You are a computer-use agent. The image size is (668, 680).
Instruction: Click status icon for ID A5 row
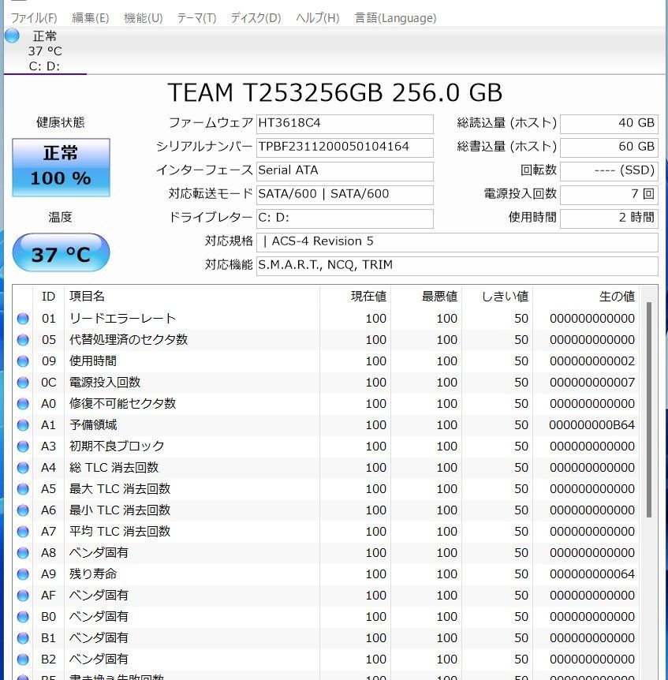23,489
